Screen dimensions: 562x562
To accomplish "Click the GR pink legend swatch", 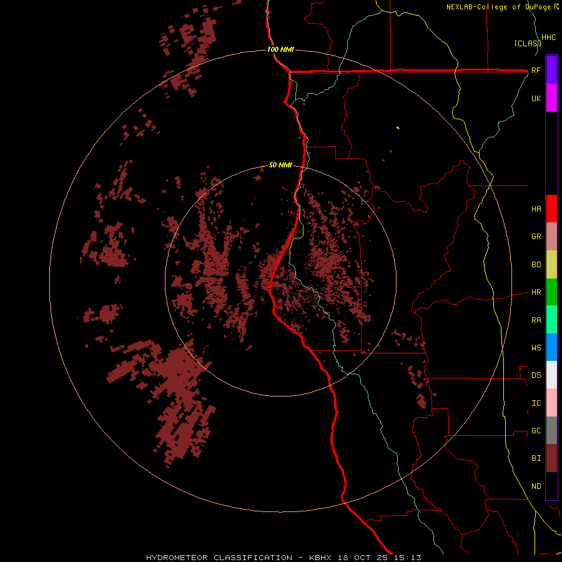I will coord(551,237).
